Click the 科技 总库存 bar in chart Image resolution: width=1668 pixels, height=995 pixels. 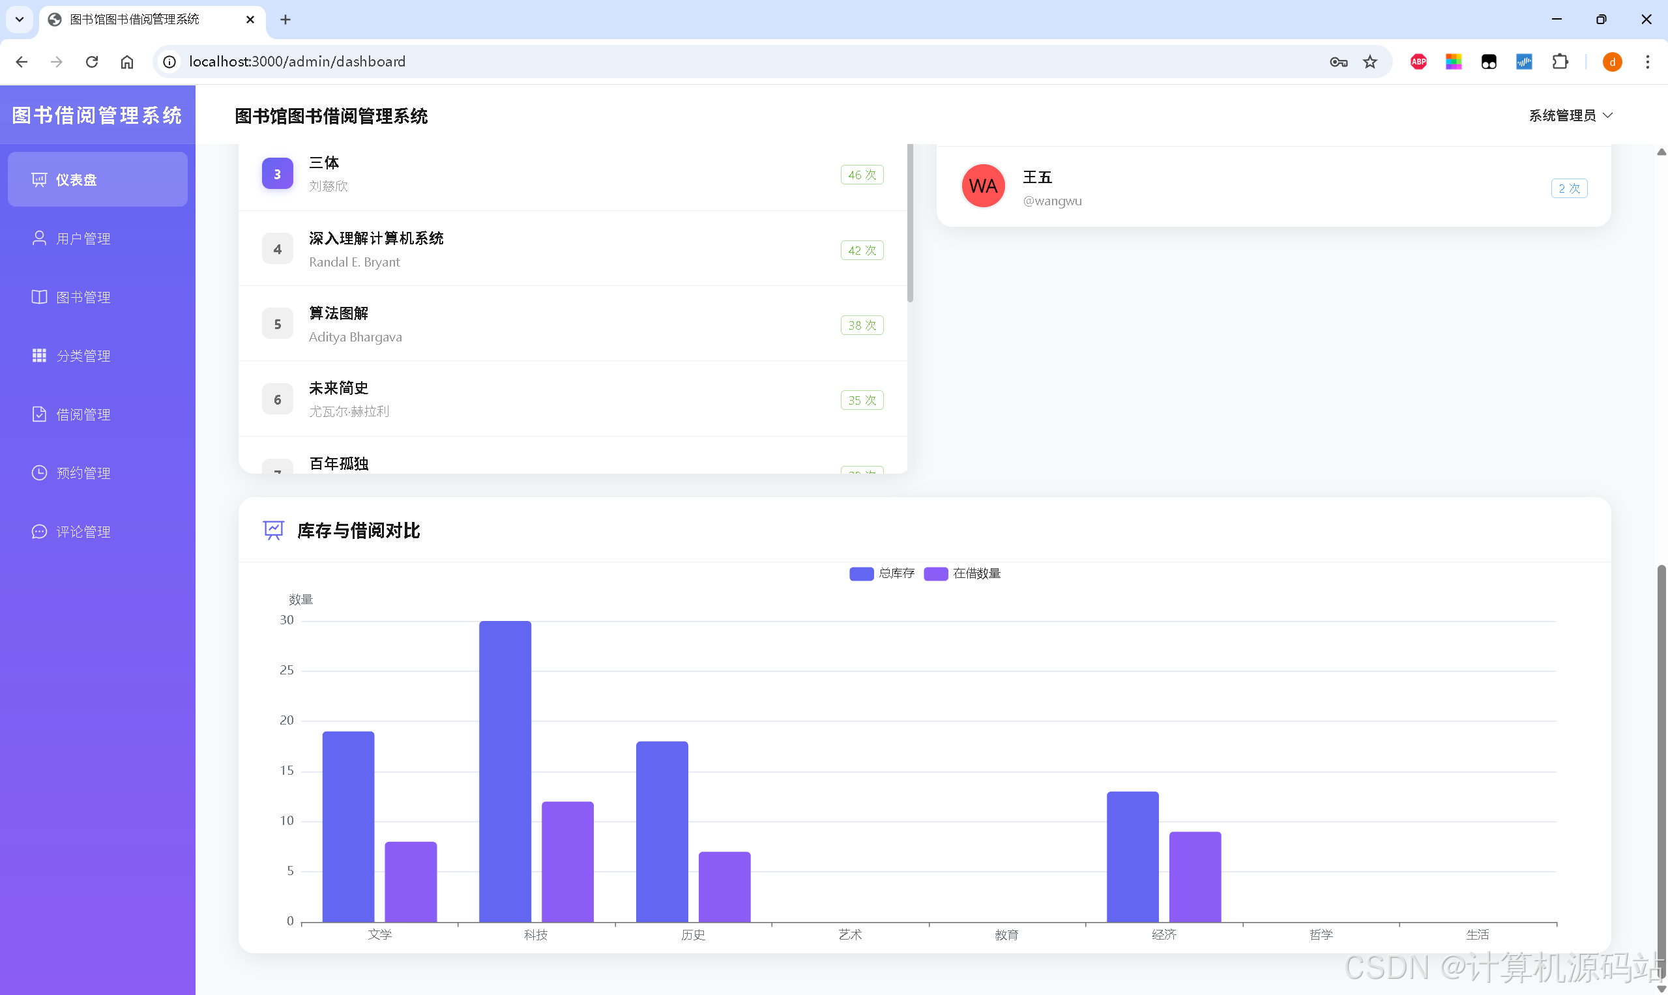pos(505,771)
